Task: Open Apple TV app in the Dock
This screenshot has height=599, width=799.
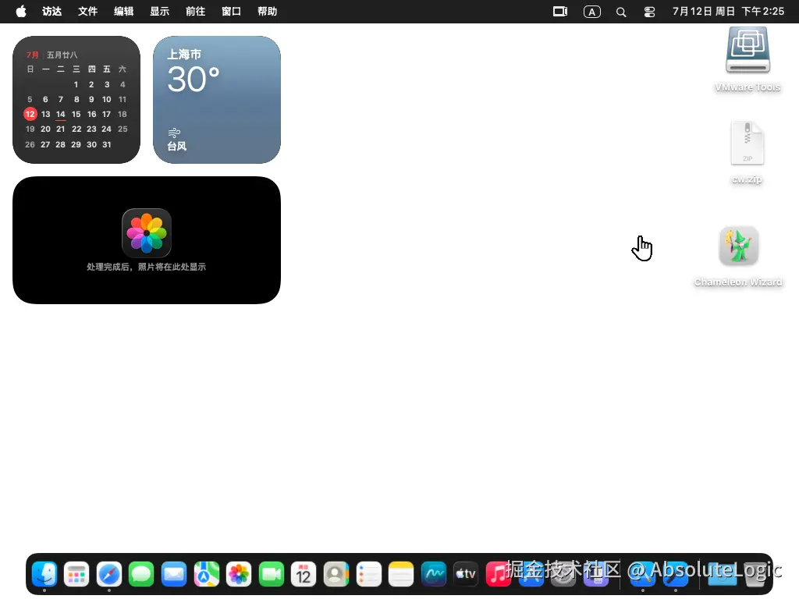Action: tap(466, 574)
